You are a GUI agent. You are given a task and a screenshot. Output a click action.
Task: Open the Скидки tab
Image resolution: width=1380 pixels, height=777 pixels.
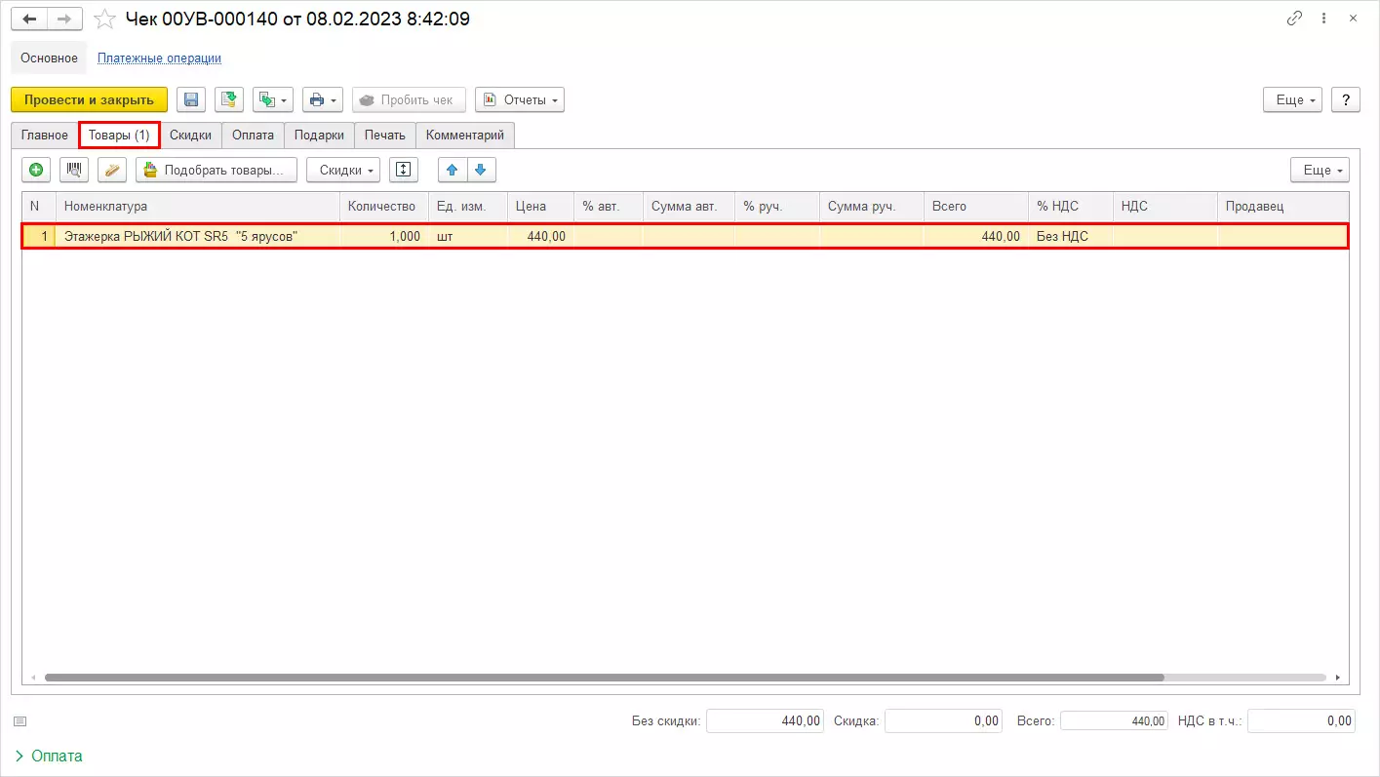tap(190, 136)
